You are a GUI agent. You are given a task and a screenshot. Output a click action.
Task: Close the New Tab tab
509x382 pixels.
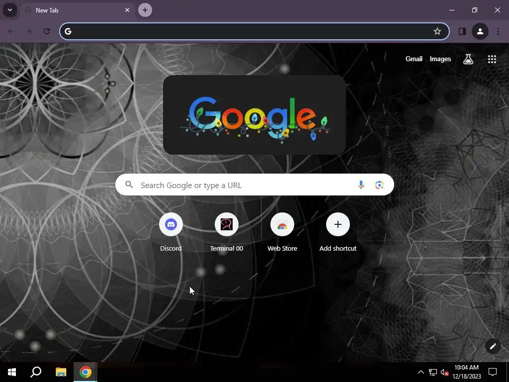tap(127, 10)
